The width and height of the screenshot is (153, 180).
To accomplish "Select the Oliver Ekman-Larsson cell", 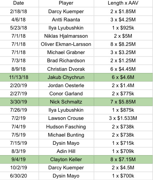I will tap(66, 44).
